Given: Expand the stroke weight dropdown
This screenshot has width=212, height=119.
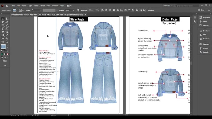Looking at the screenshot, I should tap(41, 10).
